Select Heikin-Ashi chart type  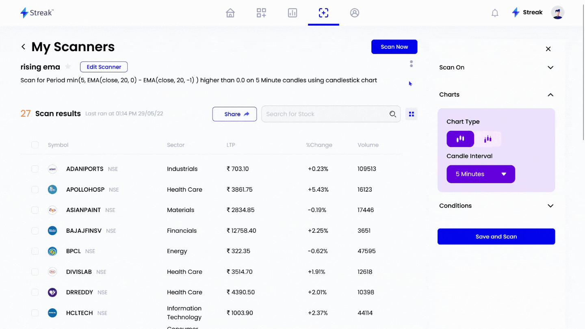tap(488, 139)
